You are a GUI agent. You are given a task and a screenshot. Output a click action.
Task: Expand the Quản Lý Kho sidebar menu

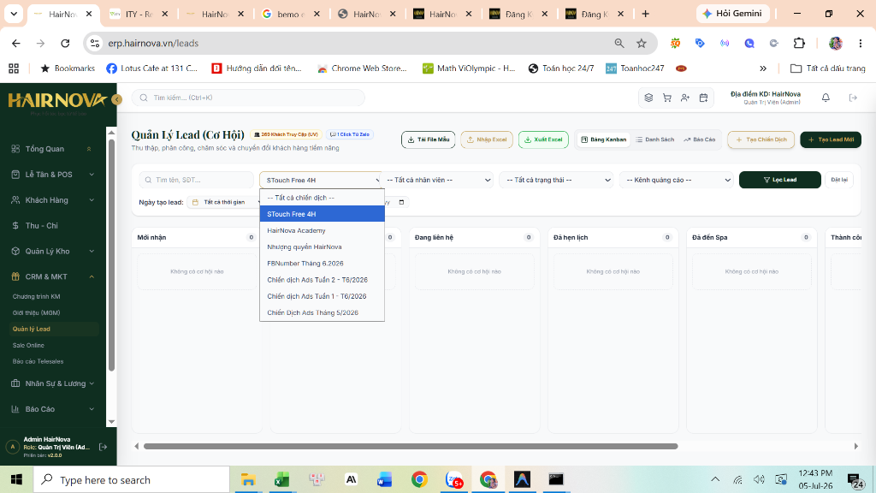coord(53,252)
